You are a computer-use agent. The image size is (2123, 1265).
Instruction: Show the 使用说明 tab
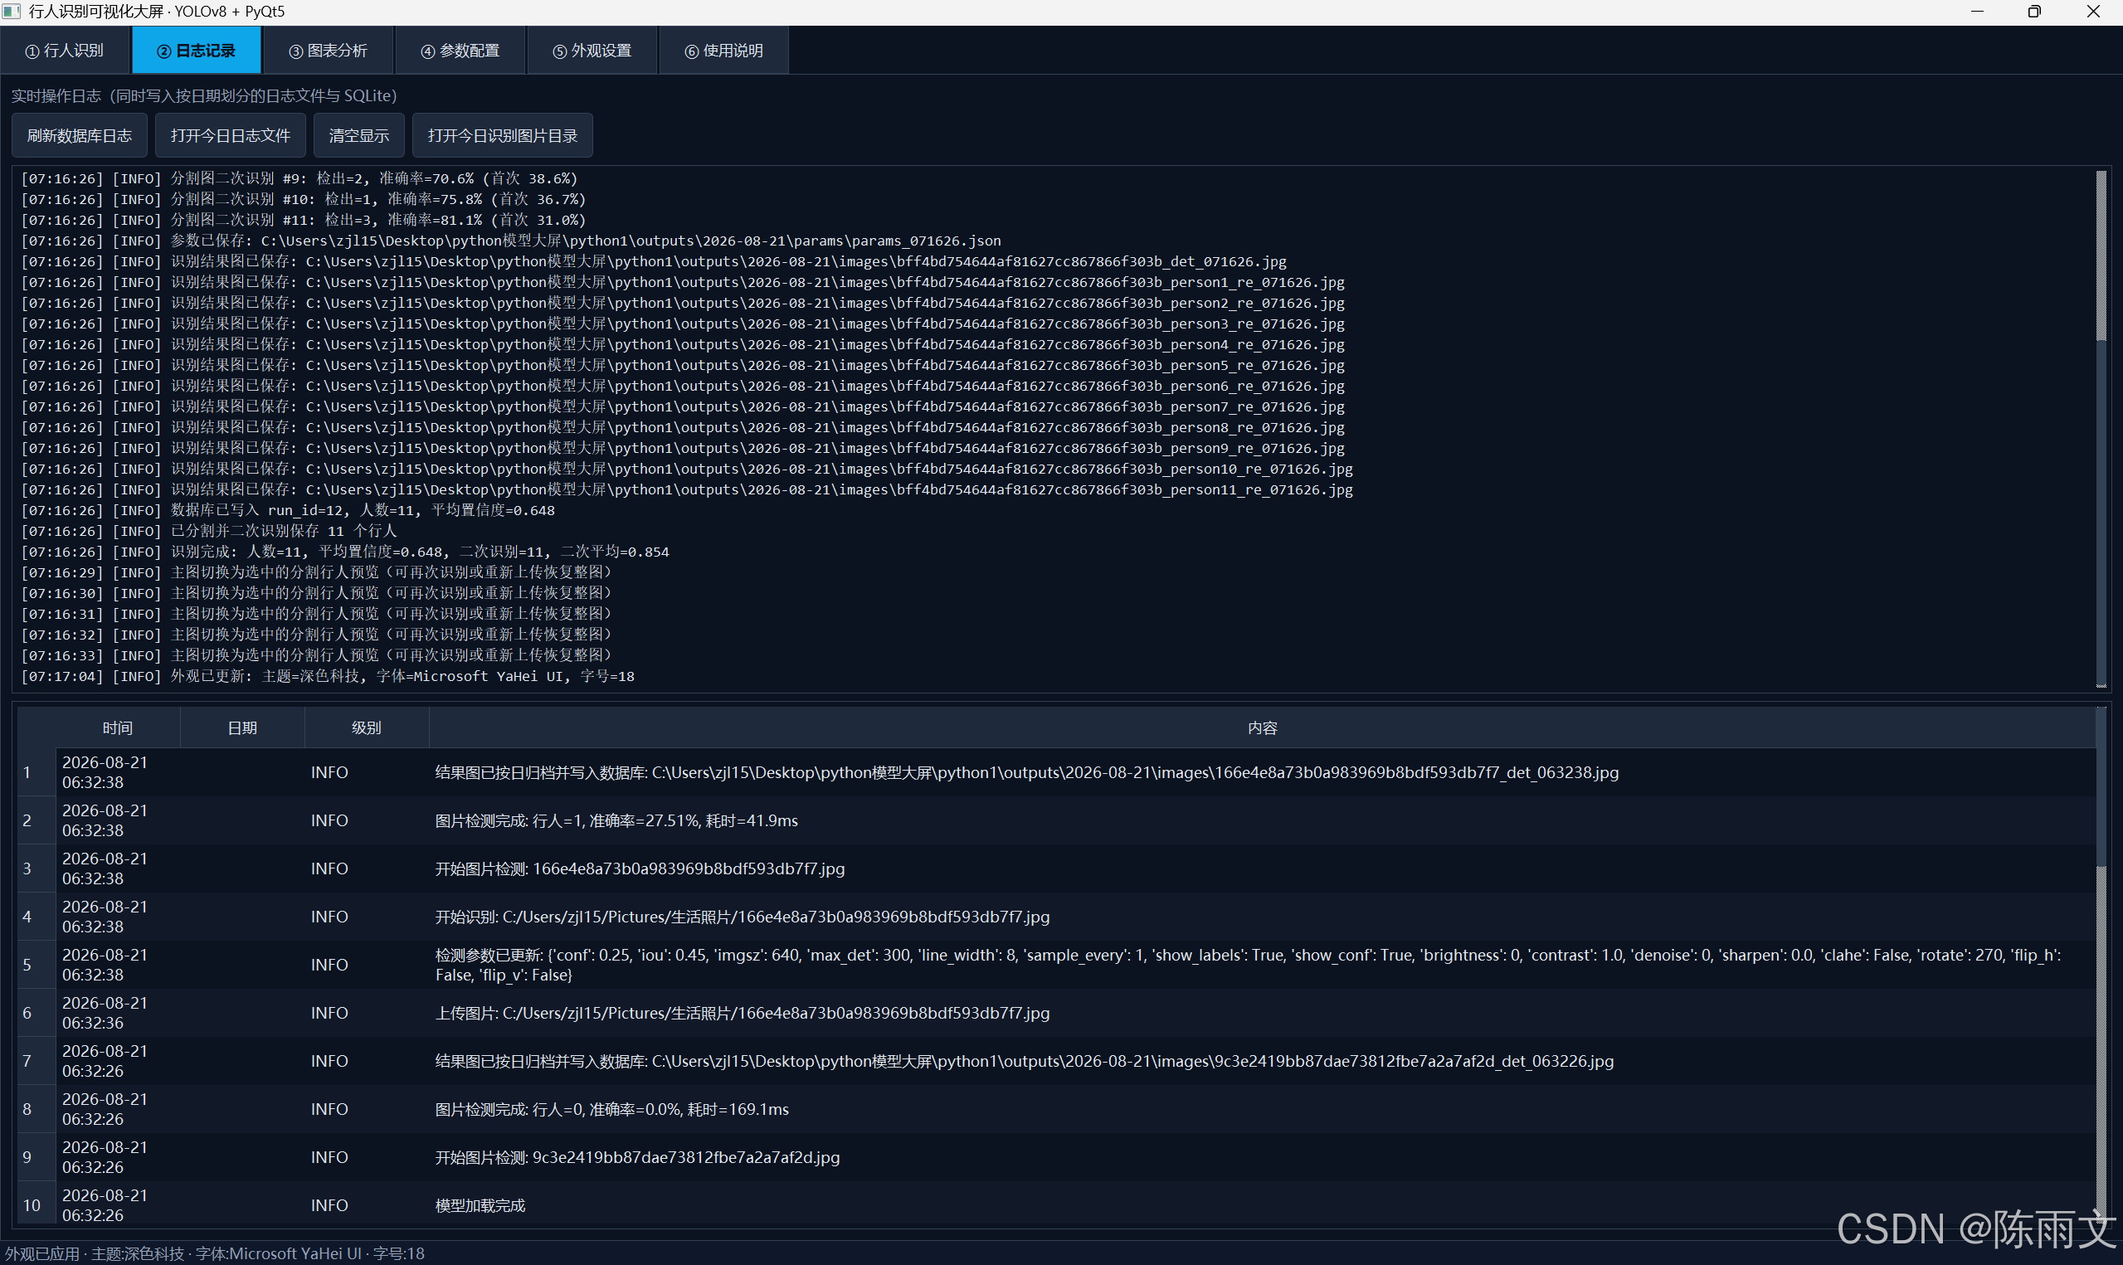(x=723, y=51)
